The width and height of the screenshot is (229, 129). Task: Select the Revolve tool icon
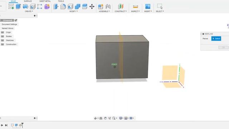[x=25, y=6]
